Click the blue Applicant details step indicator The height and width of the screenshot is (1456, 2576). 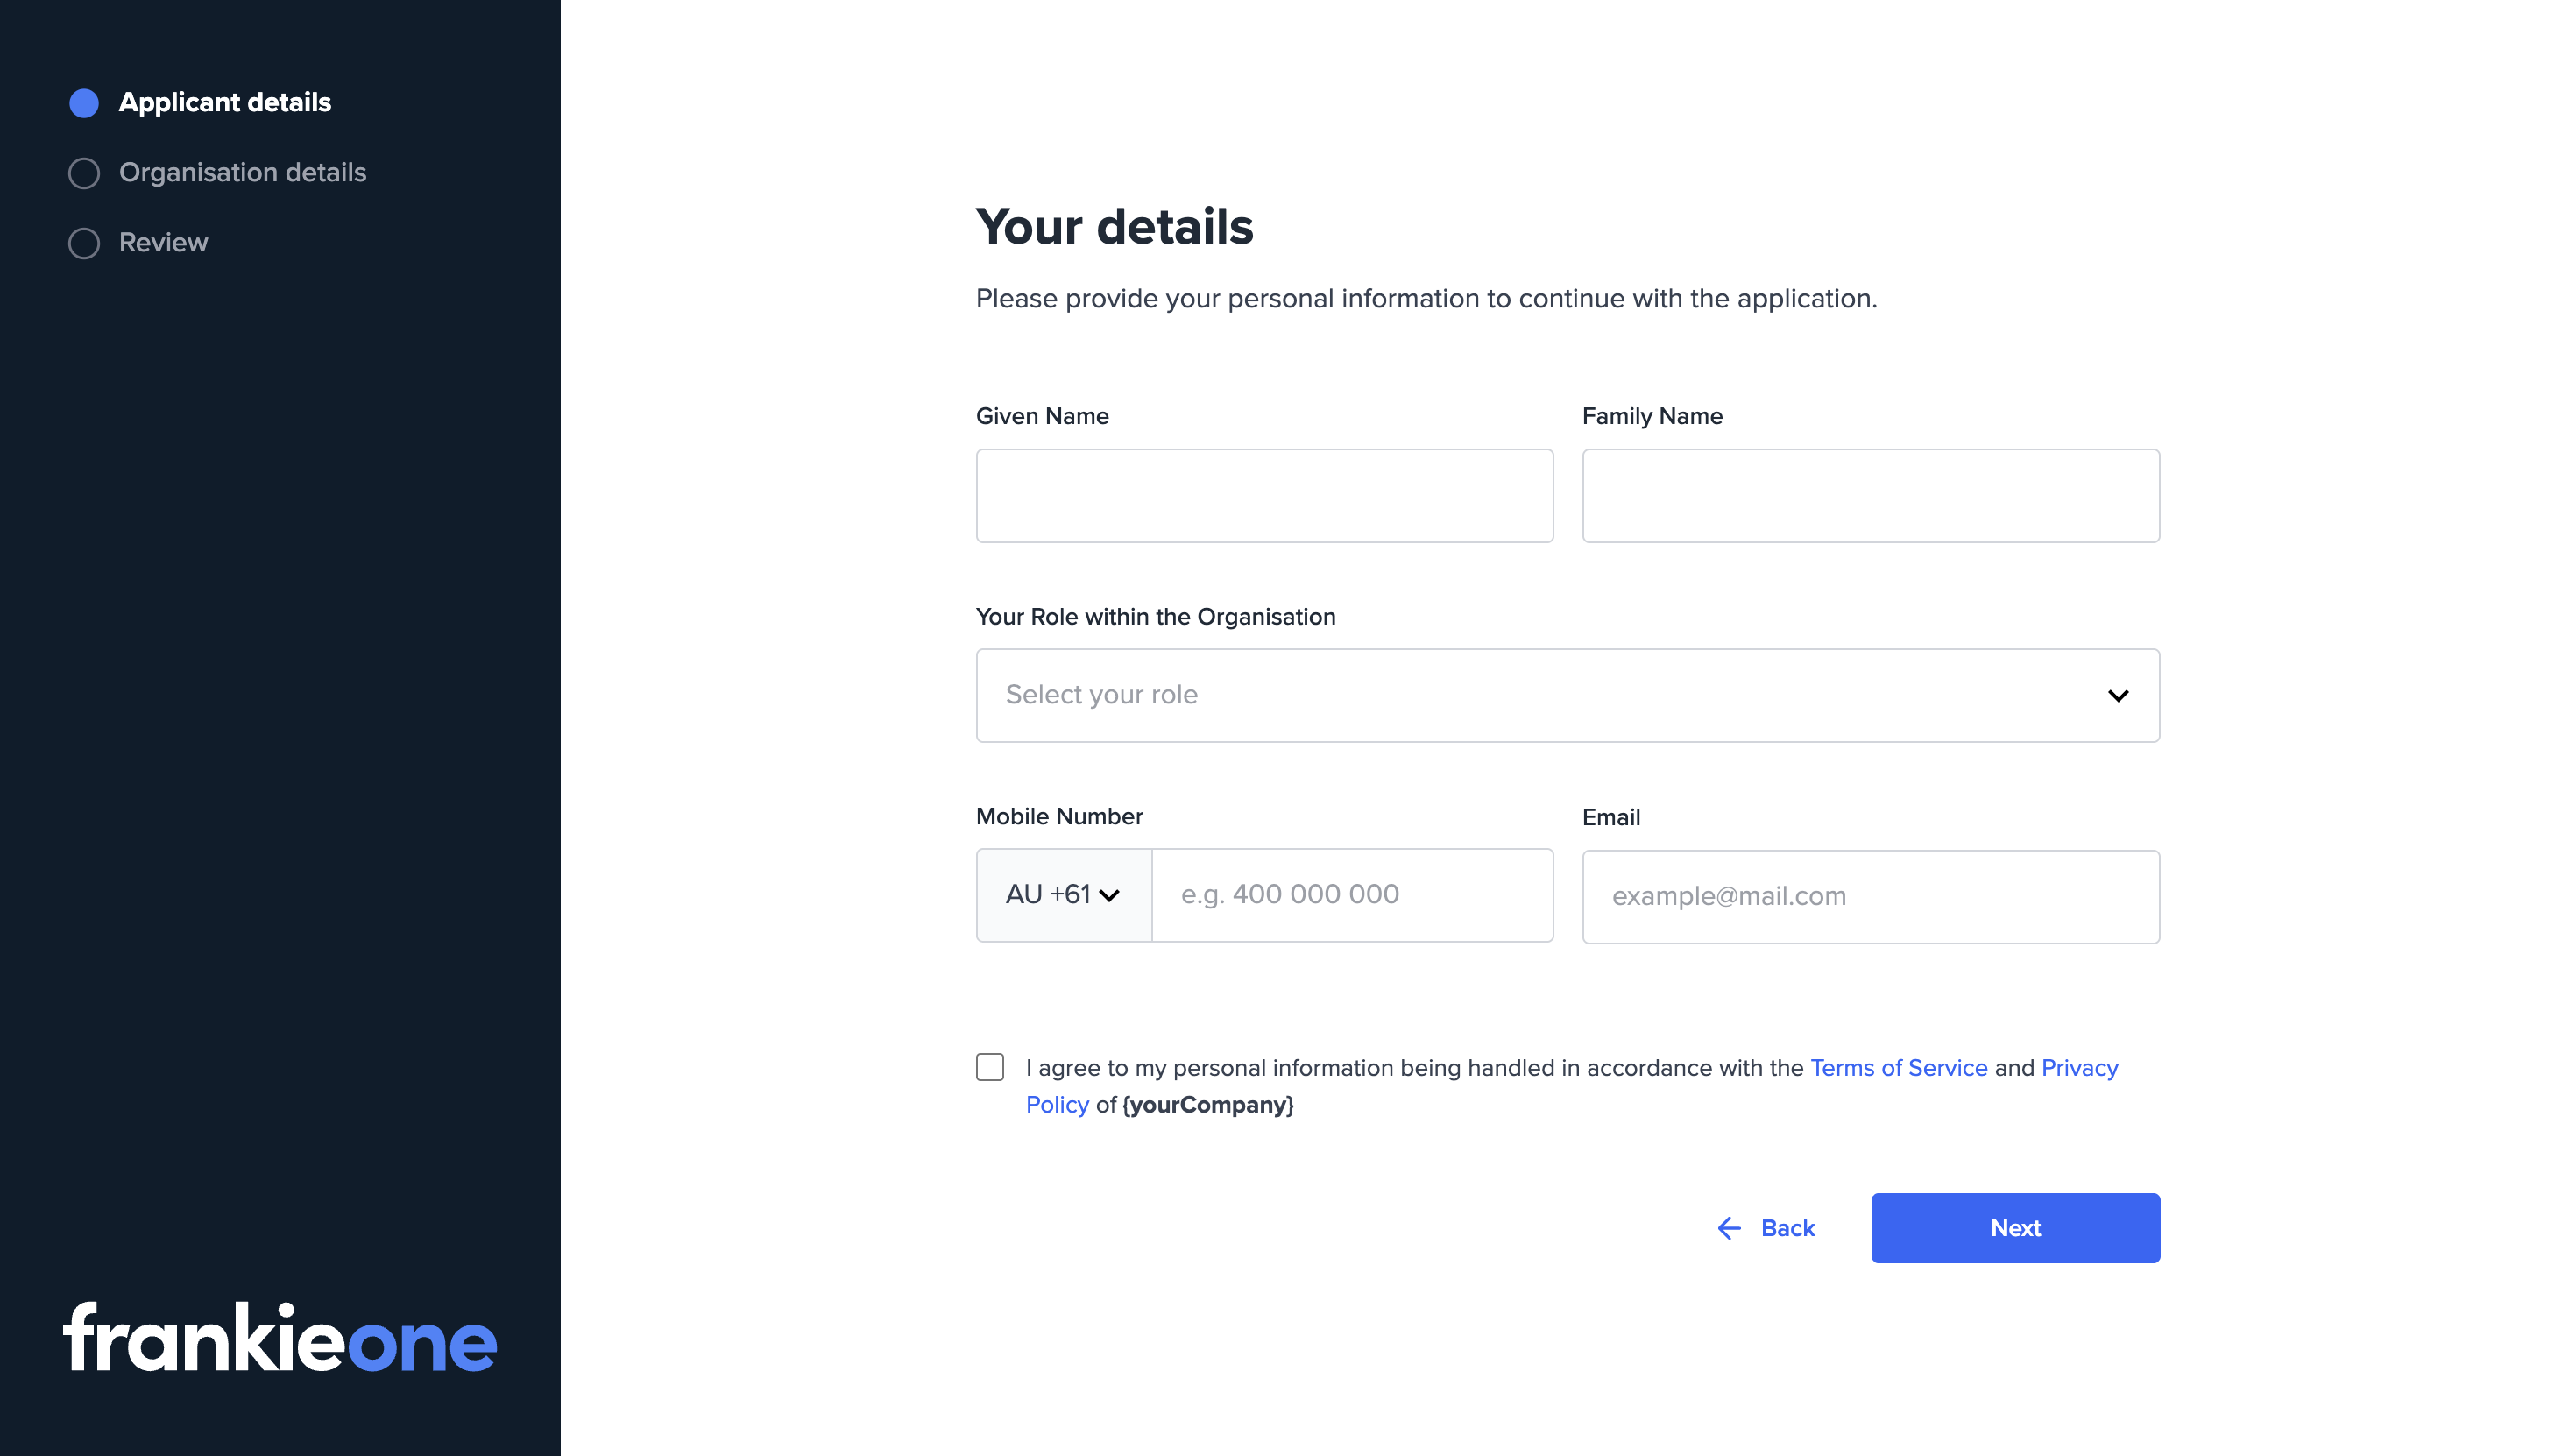pyautogui.click(x=84, y=103)
